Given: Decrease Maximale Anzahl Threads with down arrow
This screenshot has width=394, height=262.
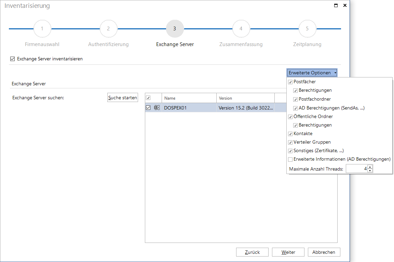Looking at the screenshot, I should tap(370, 171).
